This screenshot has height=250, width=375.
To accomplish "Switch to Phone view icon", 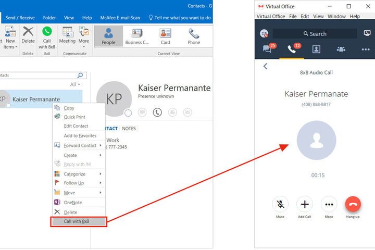I will pyautogui.click(x=194, y=35).
